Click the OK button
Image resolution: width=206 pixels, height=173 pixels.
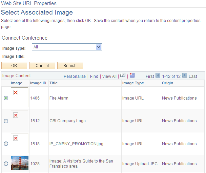click(x=14, y=65)
